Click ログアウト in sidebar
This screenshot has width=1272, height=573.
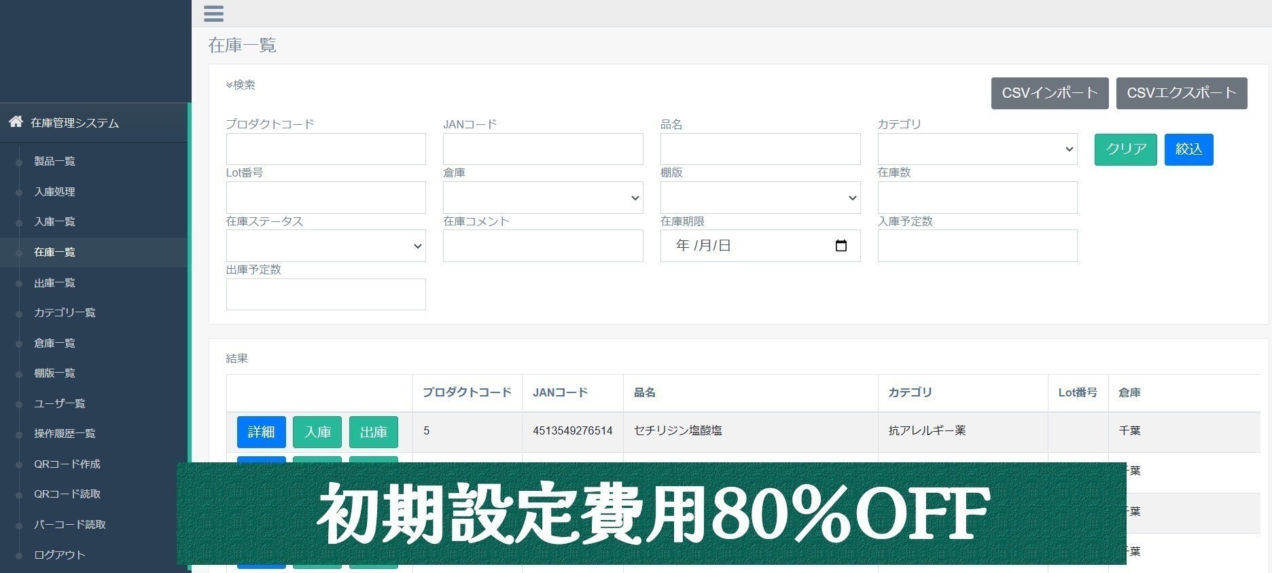[59, 555]
